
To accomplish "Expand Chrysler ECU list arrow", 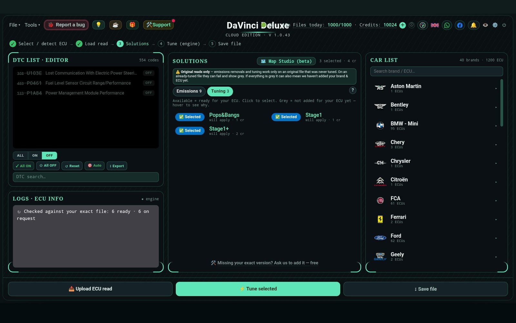I will (x=496, y=163).
